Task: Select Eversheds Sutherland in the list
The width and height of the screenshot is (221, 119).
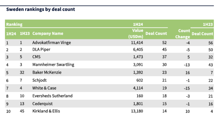Action: [x=52, y=96]
